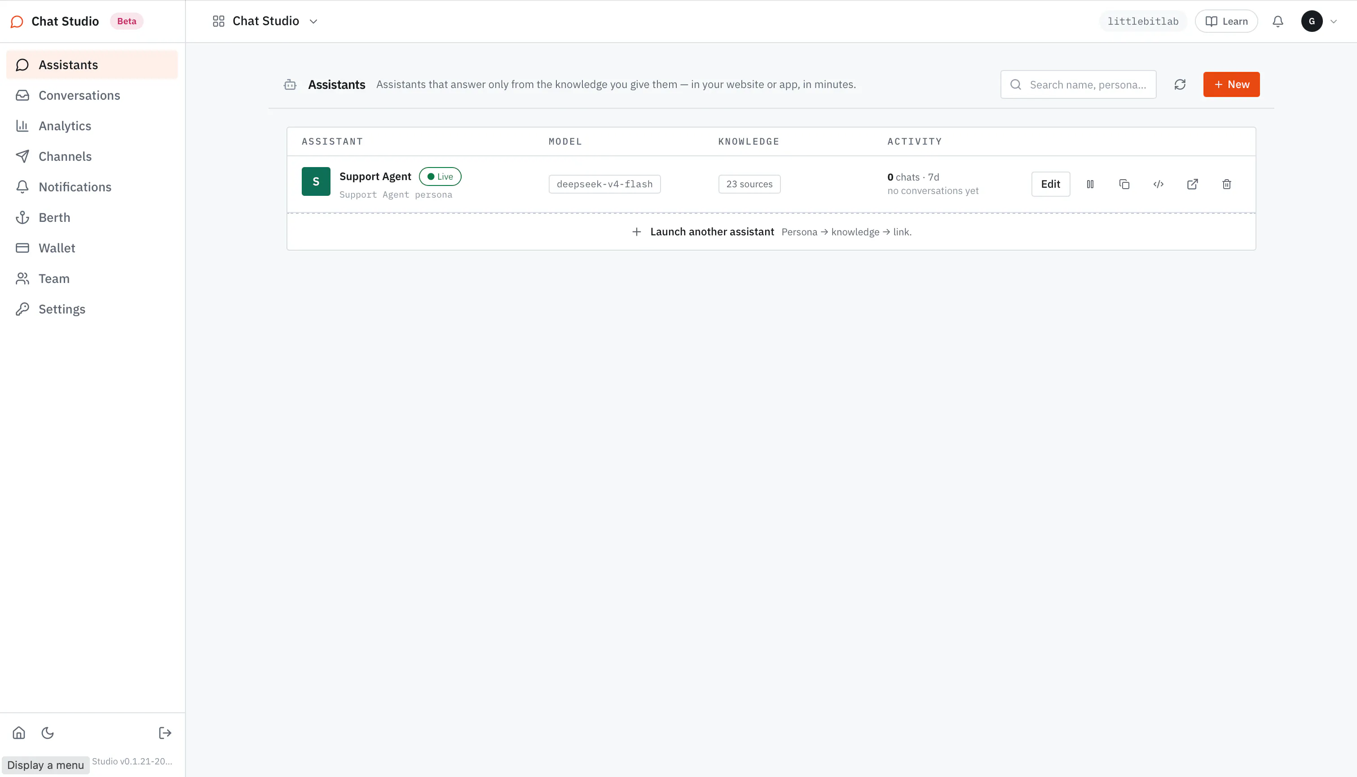Go to Conversations in the sidebar
The height and width of the screenshot is (777, 1357).
92,95
